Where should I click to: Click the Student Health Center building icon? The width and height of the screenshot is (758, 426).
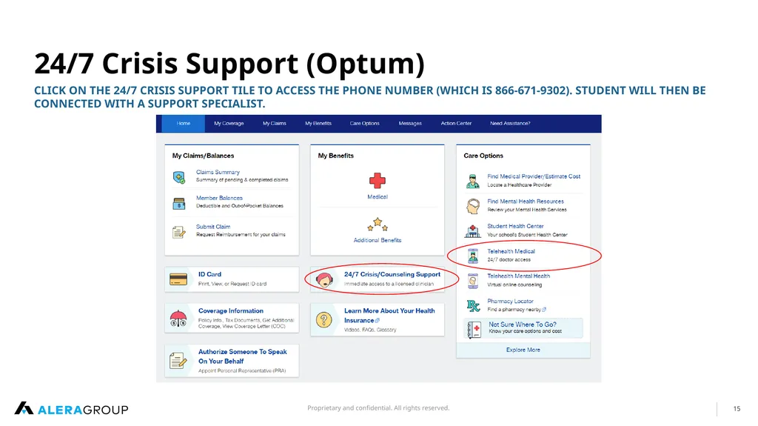(x=473, y=231)
